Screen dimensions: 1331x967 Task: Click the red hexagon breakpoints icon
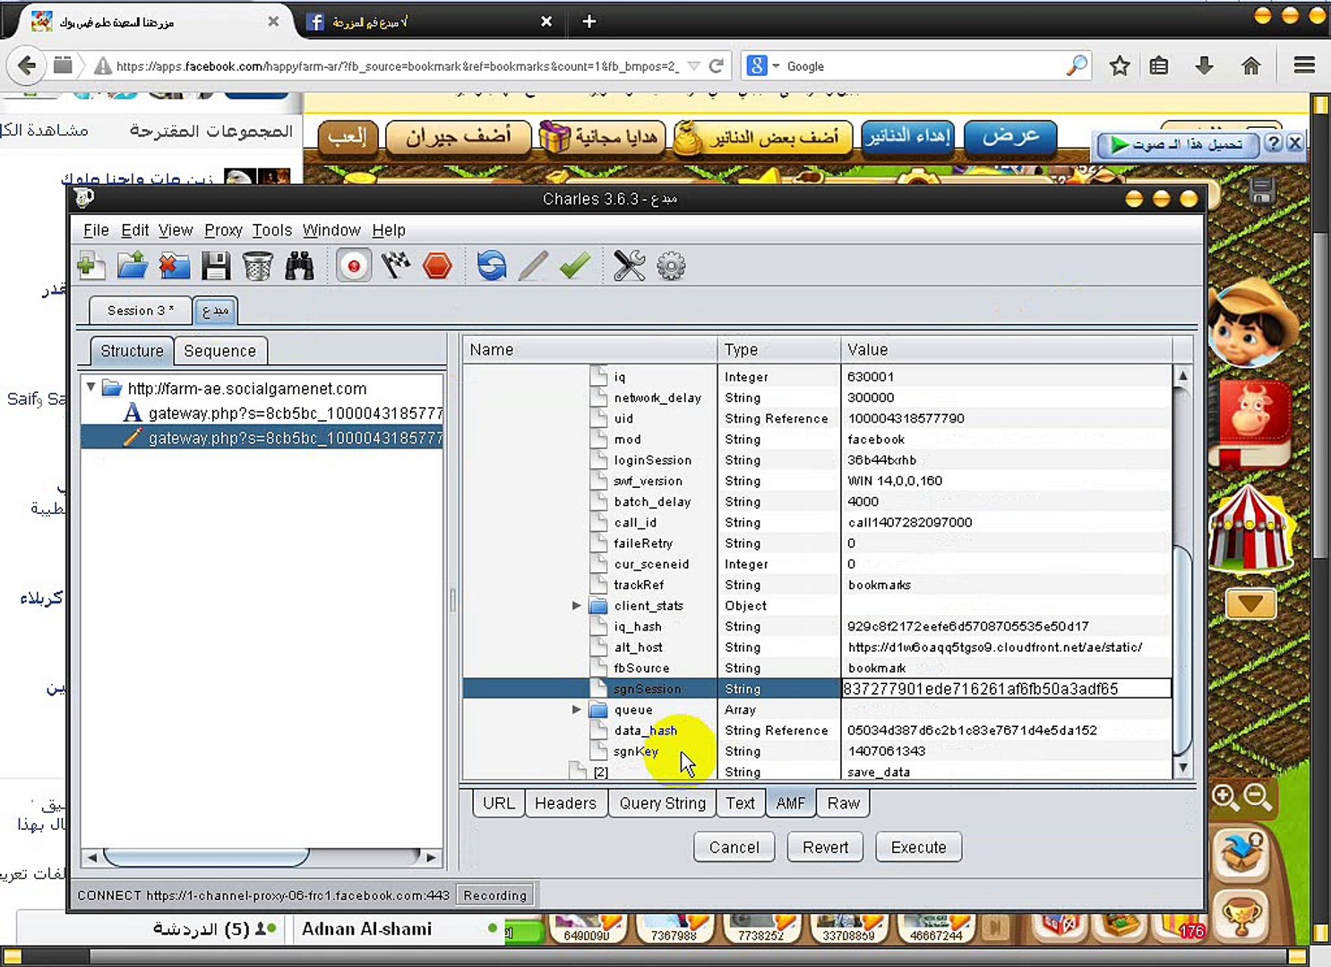pyautogui.click(x=437, y=266)
